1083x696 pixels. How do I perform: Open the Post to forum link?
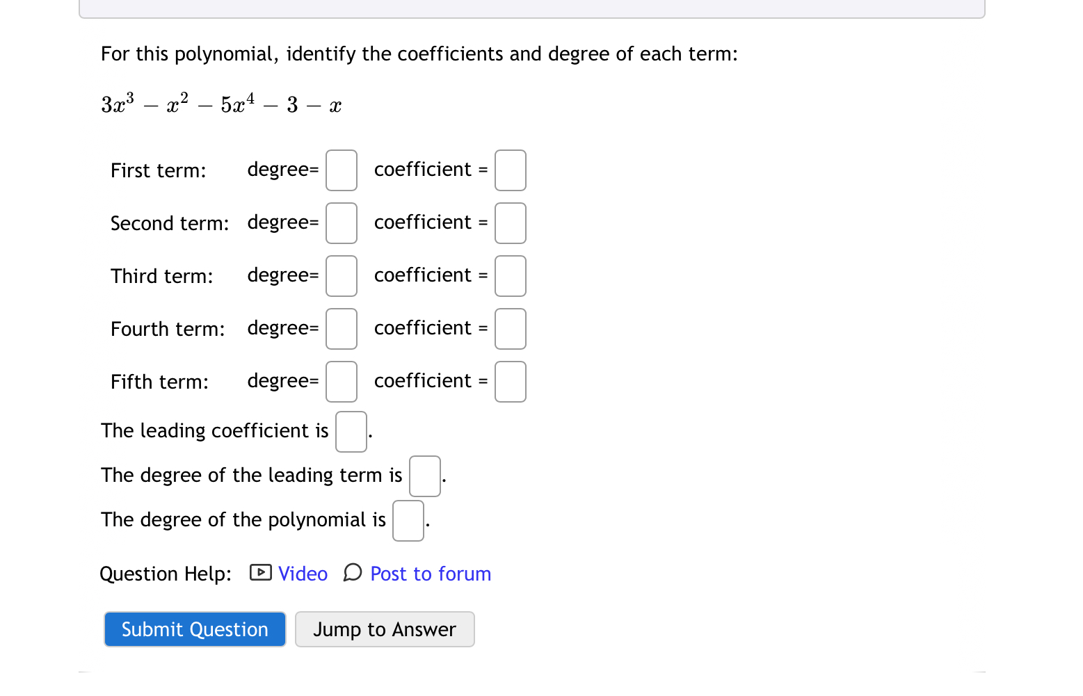coord(430,573)
